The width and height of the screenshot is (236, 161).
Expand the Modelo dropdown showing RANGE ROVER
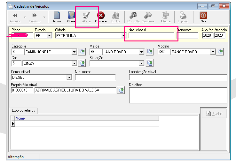pos(213,52)
